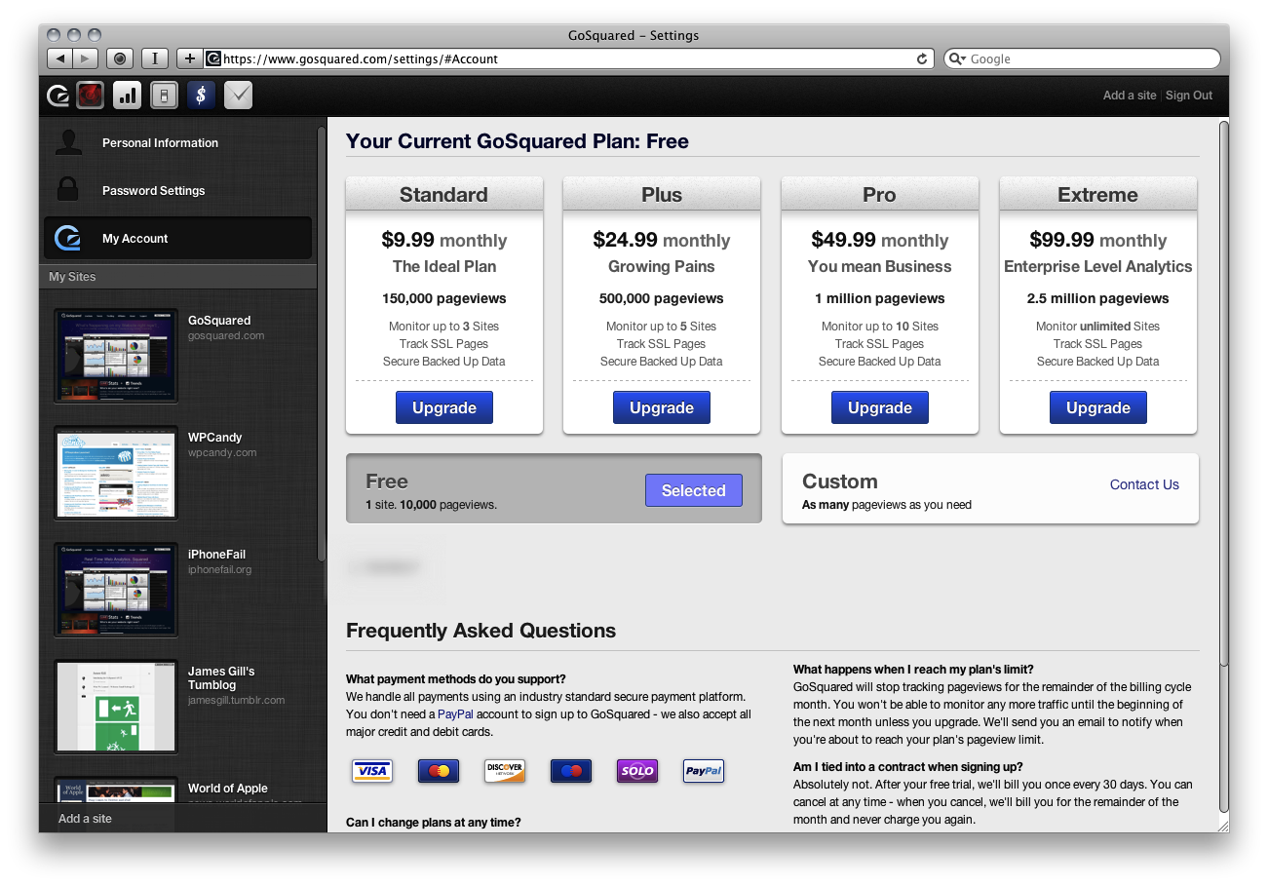Click the PayPal payment icon
The image size is (1268, 886).
tap(704, 771)
